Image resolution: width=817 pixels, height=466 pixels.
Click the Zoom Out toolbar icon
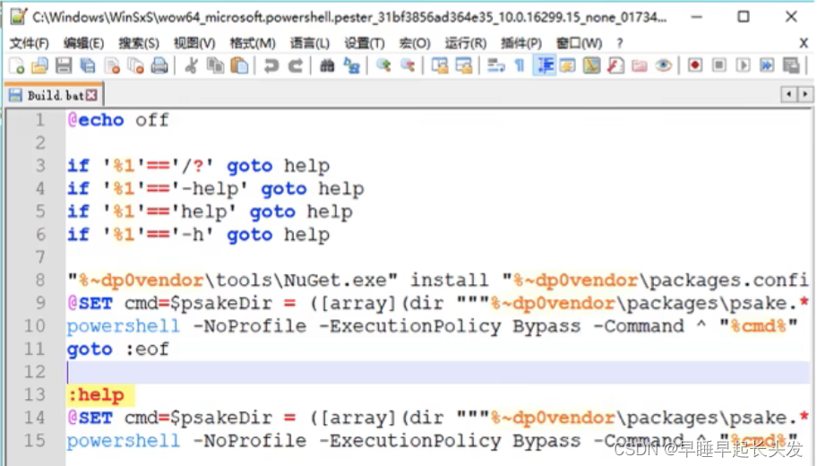pos(408,65)
